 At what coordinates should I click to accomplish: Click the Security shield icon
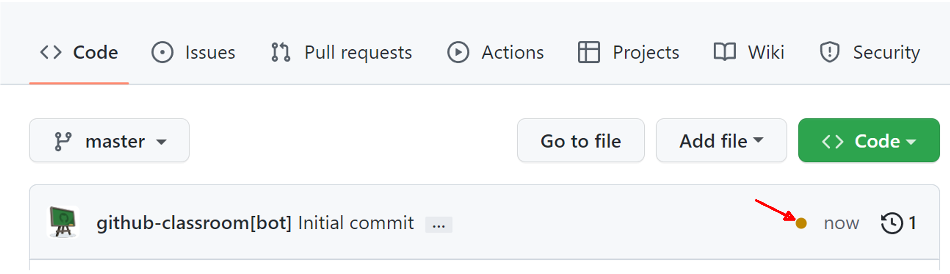pyautogui.click(x=829, y=52)
